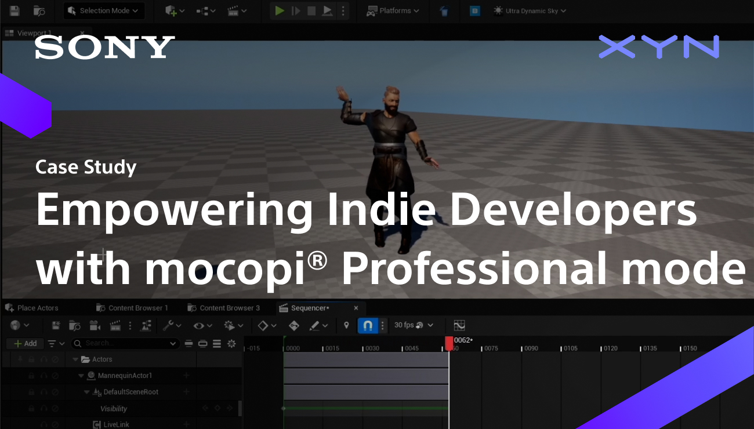Viewport: 754px width, 429px height.
Task: Toggle lock on the MannequinActor1 row
Action: coord(31,376)
